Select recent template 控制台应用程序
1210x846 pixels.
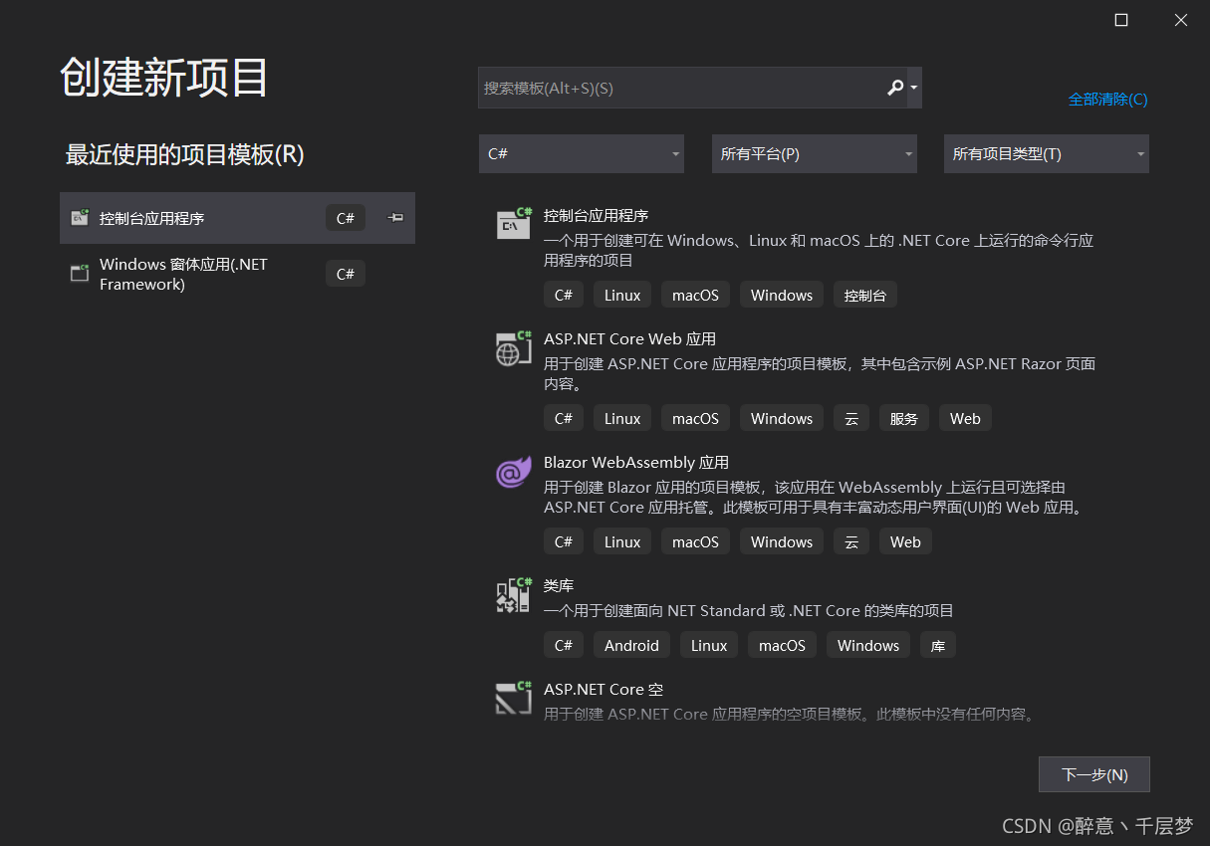(x=237, y=218)
